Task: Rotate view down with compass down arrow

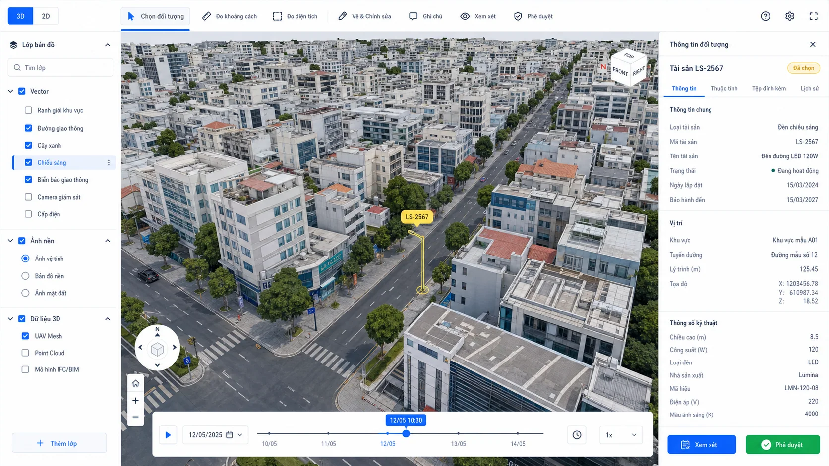Action: 157,365
